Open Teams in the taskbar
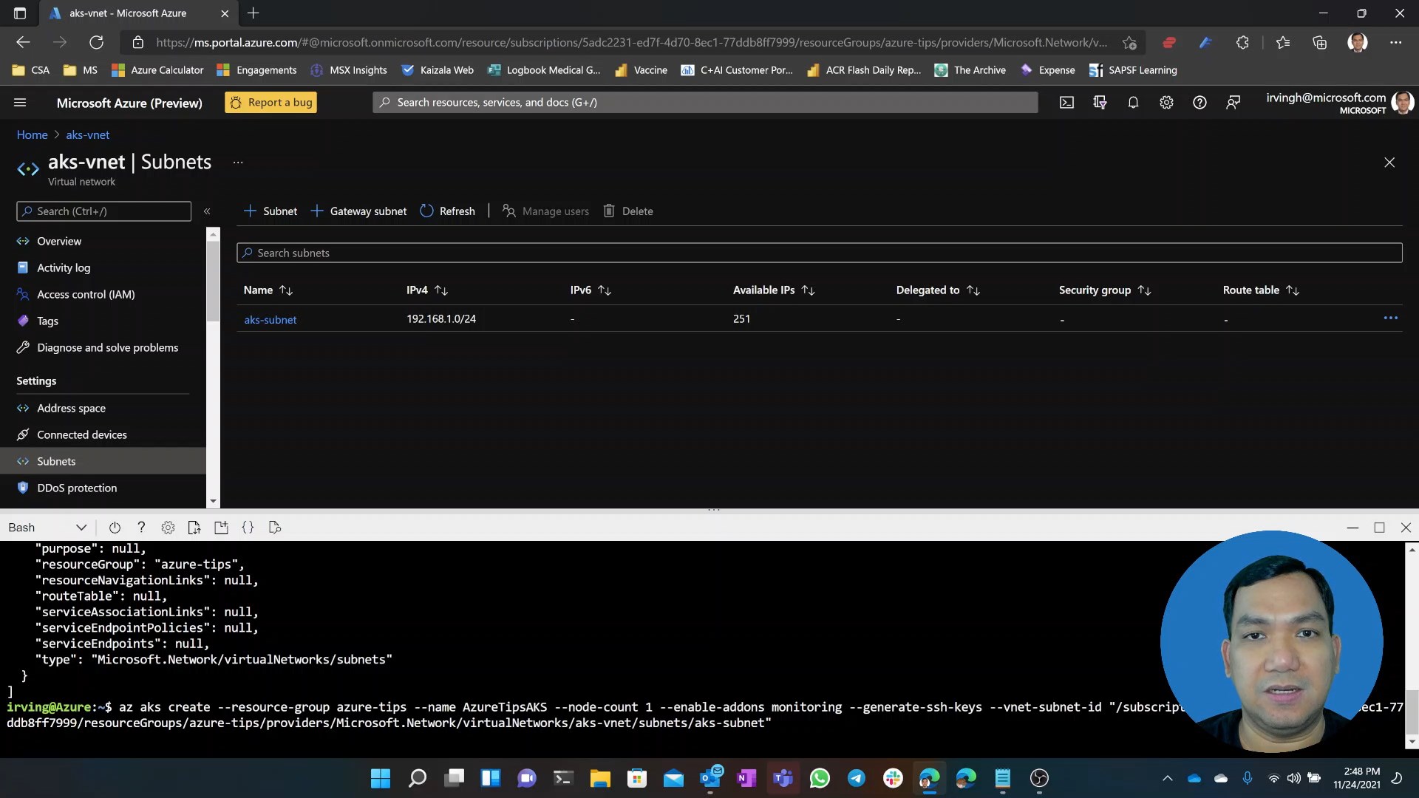The image size is (1419, 798). pyautogui.click(x=783, y=778)
